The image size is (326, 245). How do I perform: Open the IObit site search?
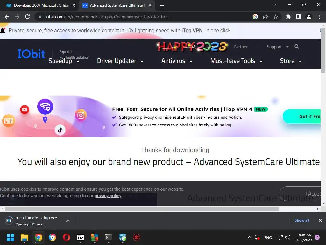297,47
